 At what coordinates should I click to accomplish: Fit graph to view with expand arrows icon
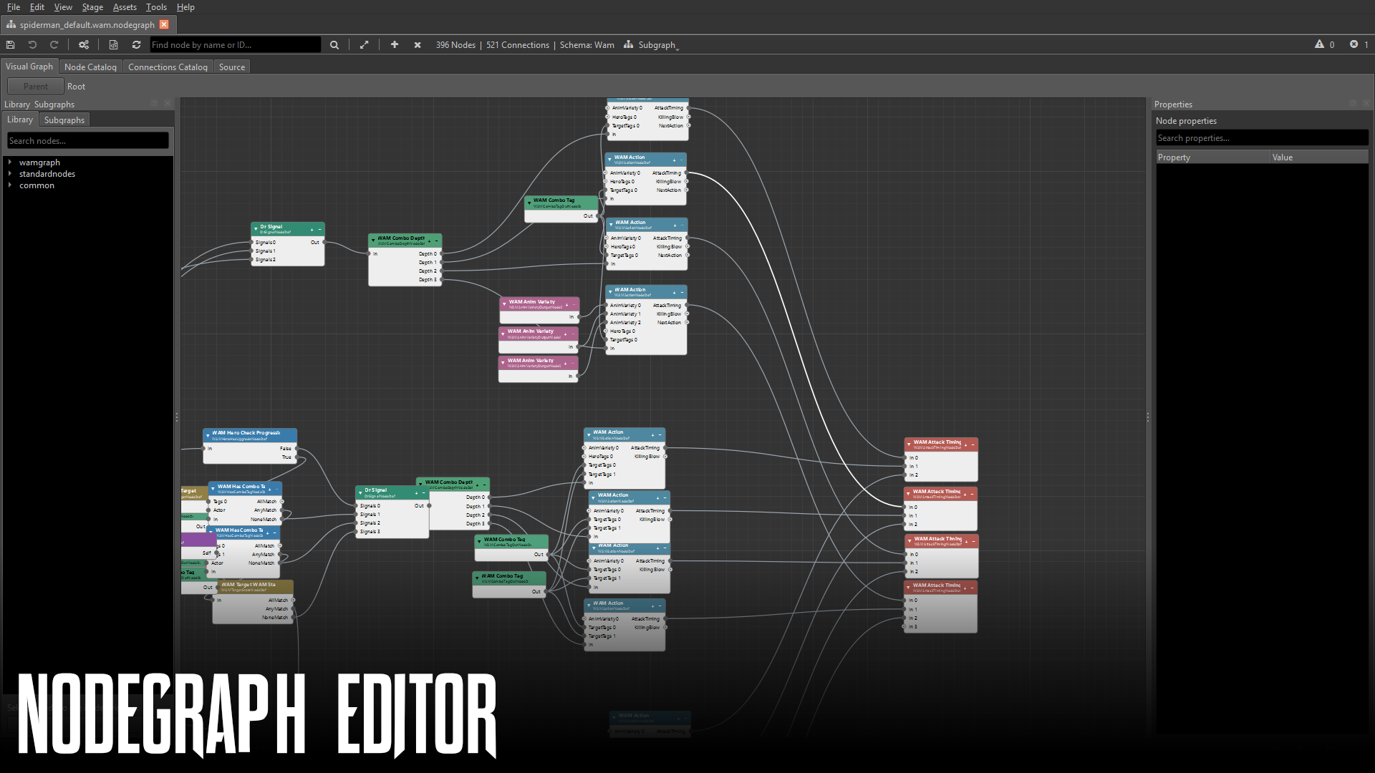(x=364, y=45)
